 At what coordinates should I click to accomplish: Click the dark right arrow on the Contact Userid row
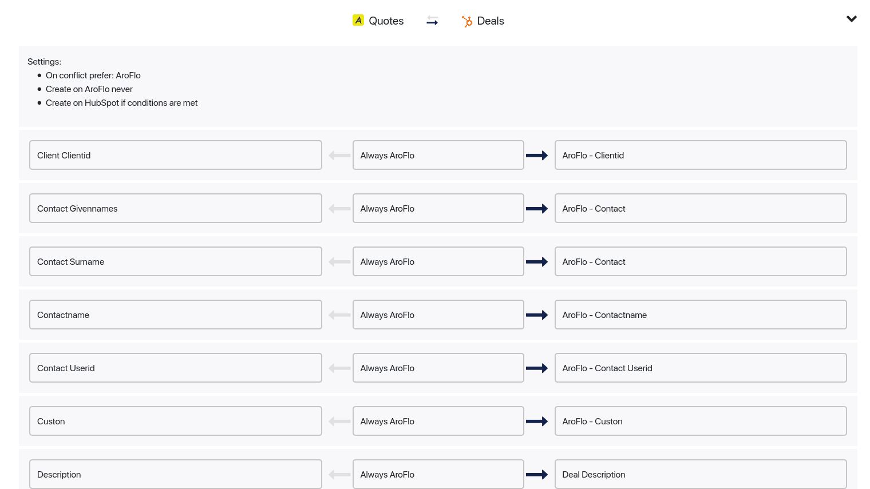click(x=537, y=368)
